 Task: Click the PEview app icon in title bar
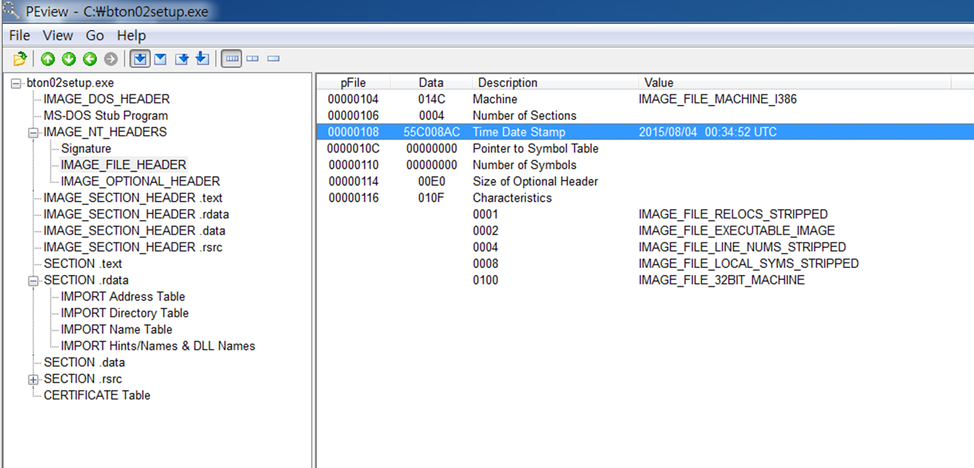10,12
